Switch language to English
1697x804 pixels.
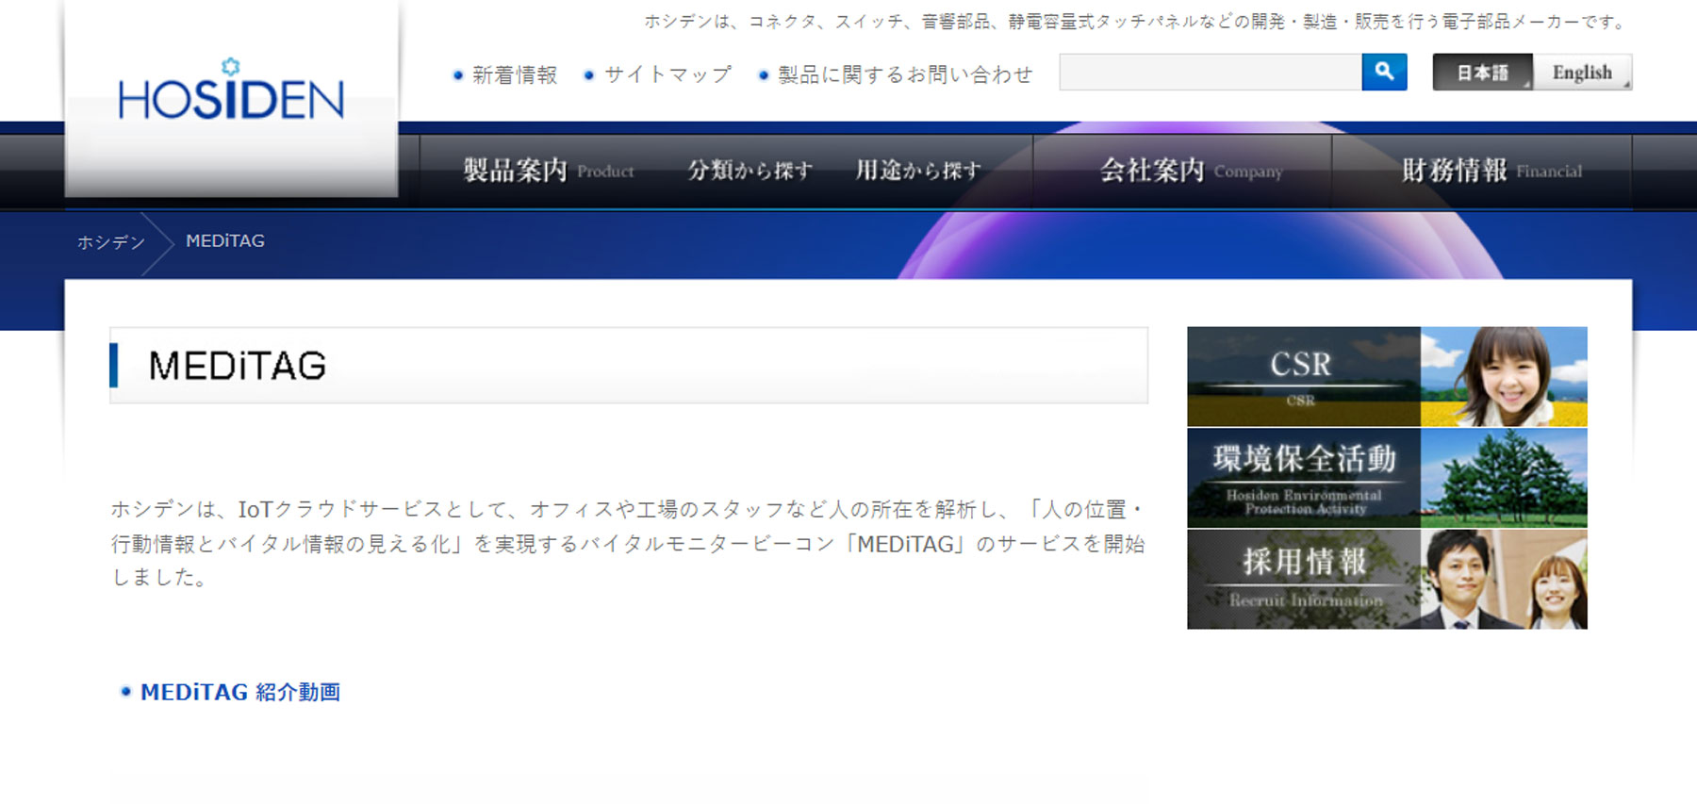click(x=1583, y=72)
